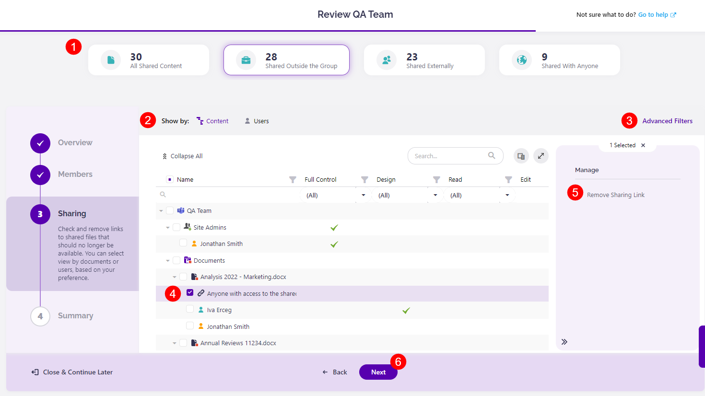Screen dimensions: 705x396
Task: Click the filter funnel on the Full Control column
Action: (293, 179)
